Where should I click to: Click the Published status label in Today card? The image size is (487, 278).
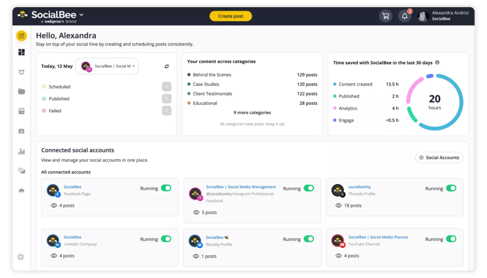click(59, 98)
